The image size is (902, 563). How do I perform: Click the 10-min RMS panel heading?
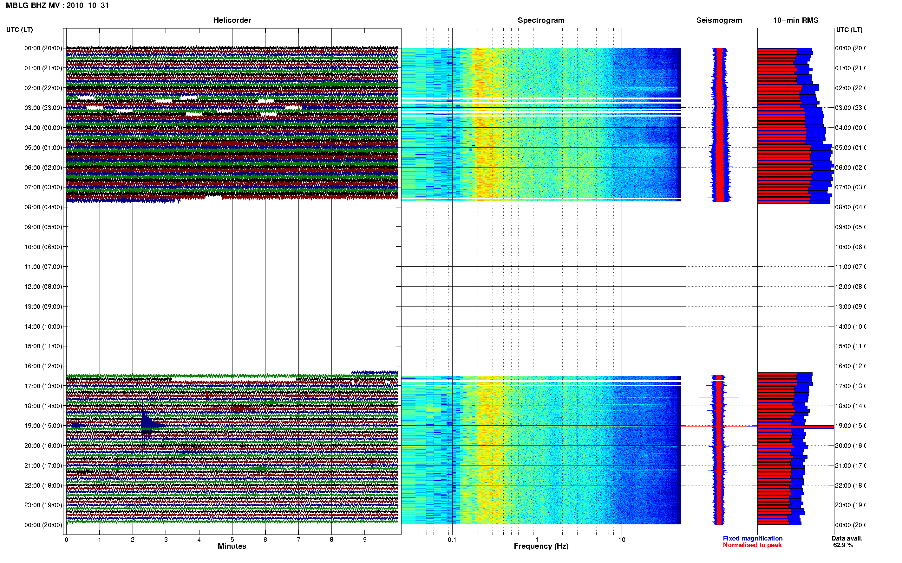click(x=795, y=20)
